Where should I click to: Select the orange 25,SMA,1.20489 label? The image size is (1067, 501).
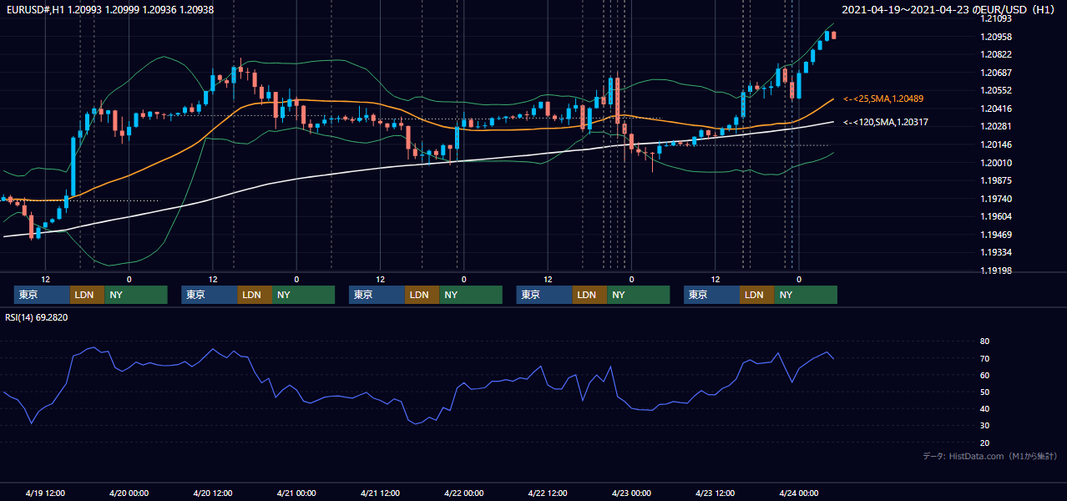pyautogui.click(x=883, y=99)
